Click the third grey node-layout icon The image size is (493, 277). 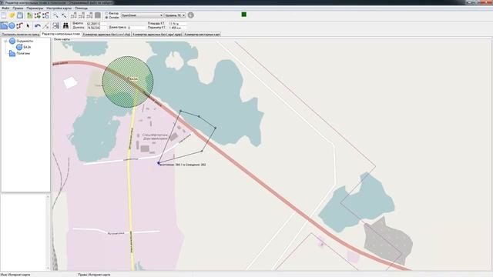click(x=89, y=15)
